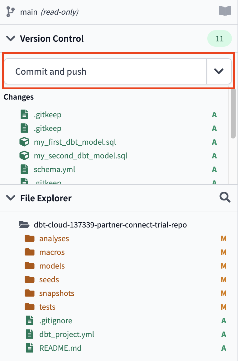Open the snapshots folder
Image resolution: width=240 pixels, height=361 pixels.
point(57,293)
